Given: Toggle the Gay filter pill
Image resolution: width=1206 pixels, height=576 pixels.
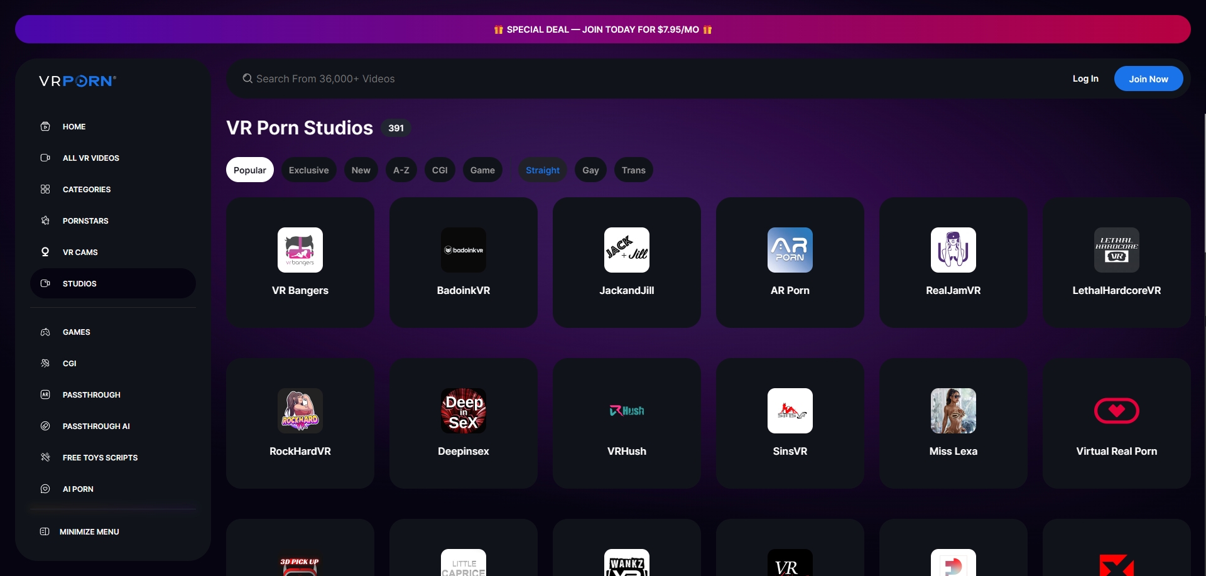Looking at the screenshot, I should click(590, 170).
